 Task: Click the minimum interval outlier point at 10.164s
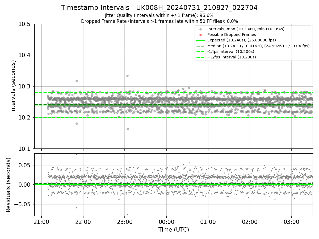128,129
